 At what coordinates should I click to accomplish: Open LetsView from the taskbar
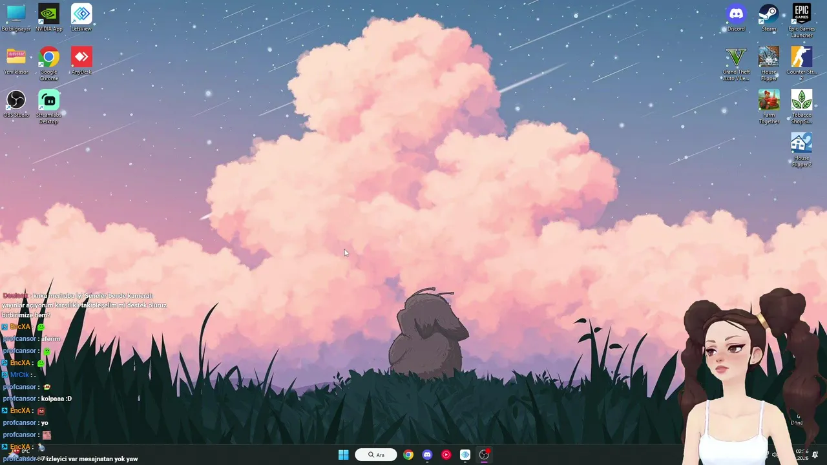[465, 455]
